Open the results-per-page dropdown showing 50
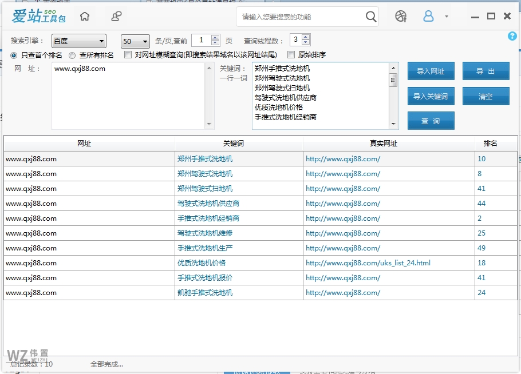521x374 pixels. 135,41
